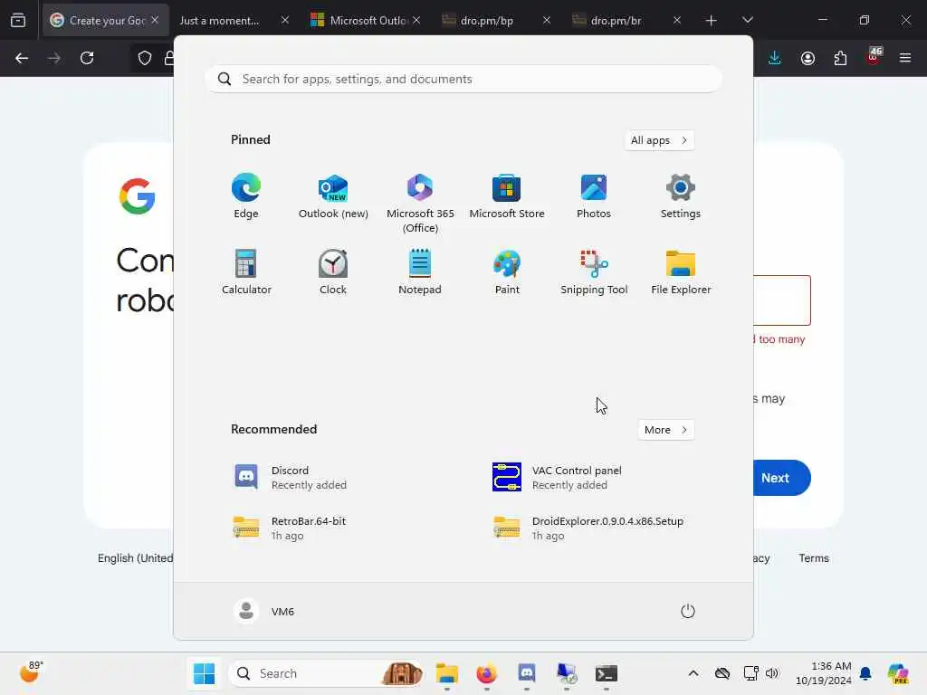Open browser extensions menu

[x=840, y=58]
